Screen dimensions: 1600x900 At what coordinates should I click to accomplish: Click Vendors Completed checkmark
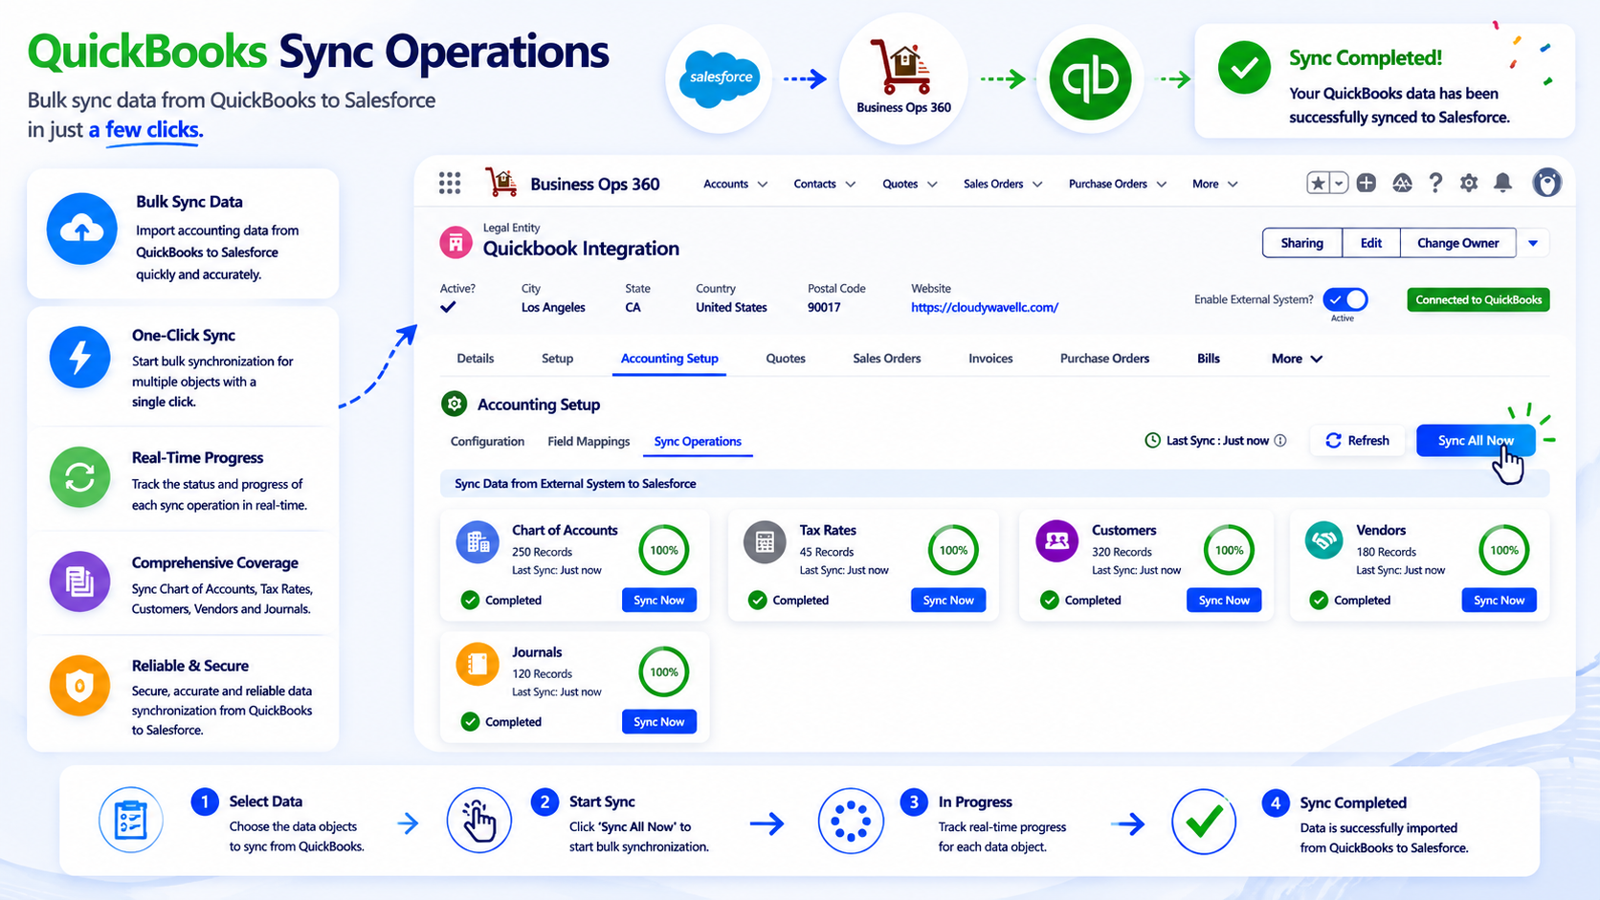tap(1319, 600)
